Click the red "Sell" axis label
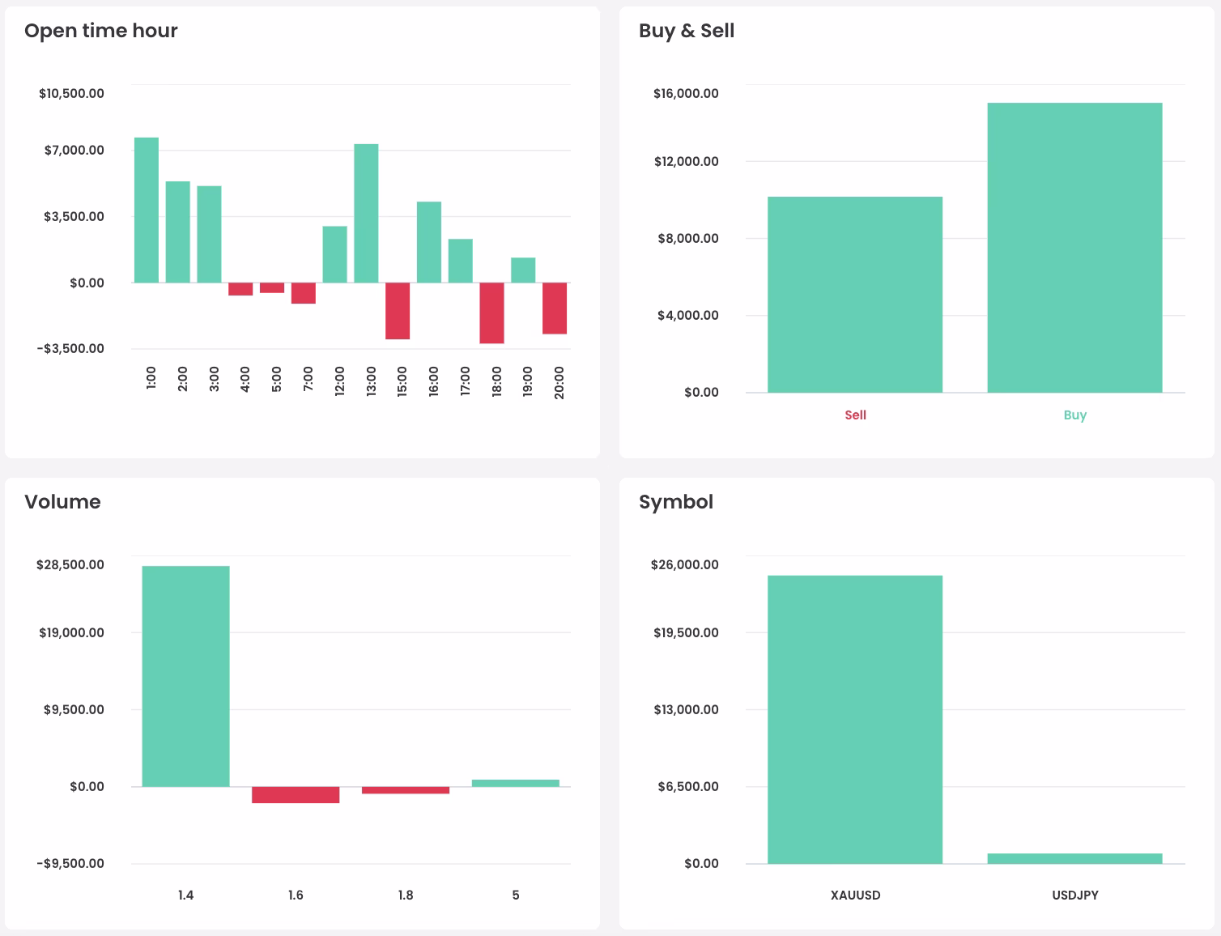Image resolution: width=1221 pixels, height=936 pixels. (855, 415)
